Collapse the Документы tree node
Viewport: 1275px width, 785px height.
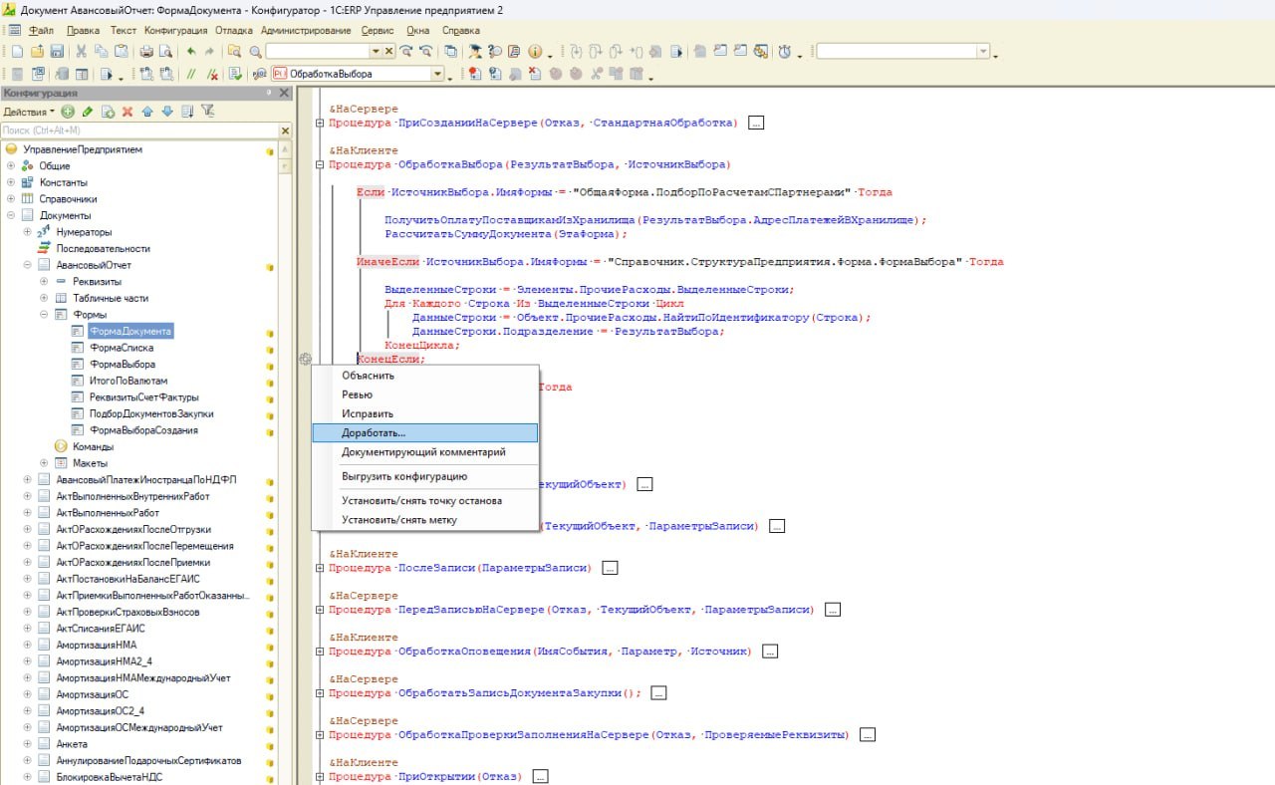11,215
